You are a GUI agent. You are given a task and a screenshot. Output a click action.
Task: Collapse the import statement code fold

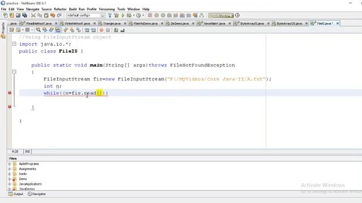click(x=14, y=44)
